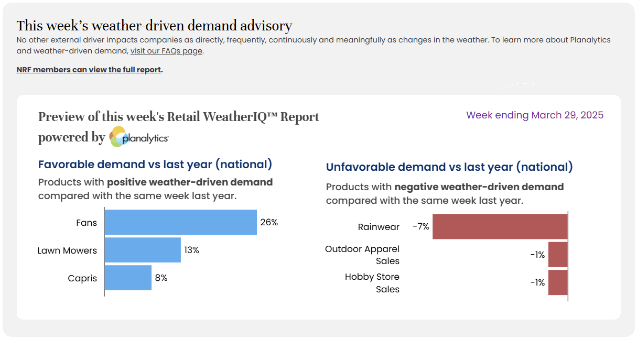Screen dimensions: 637x339
Task: Select the Outdoor Apparel Sales -1% bar
Action: (x=558, y=255)
